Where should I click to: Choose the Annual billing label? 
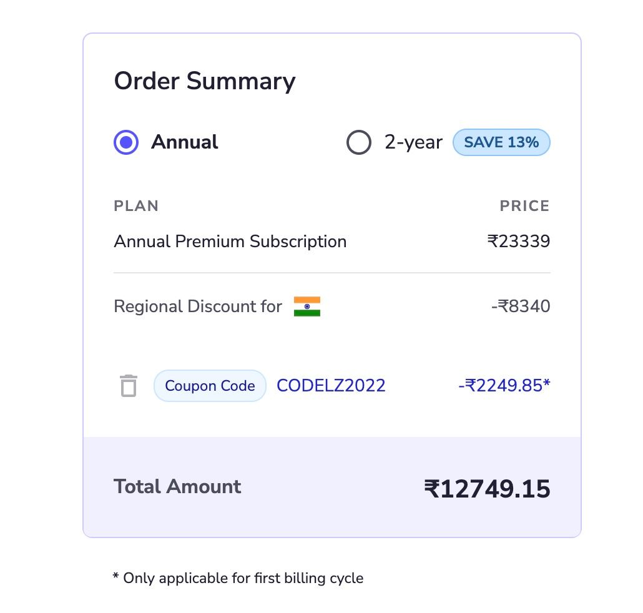(185, 142)
